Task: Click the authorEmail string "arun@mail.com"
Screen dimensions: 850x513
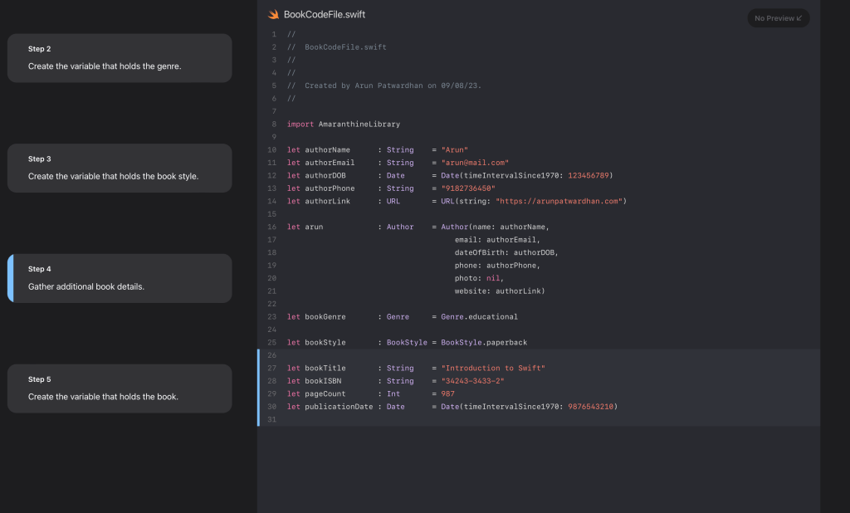Action: 475,163
